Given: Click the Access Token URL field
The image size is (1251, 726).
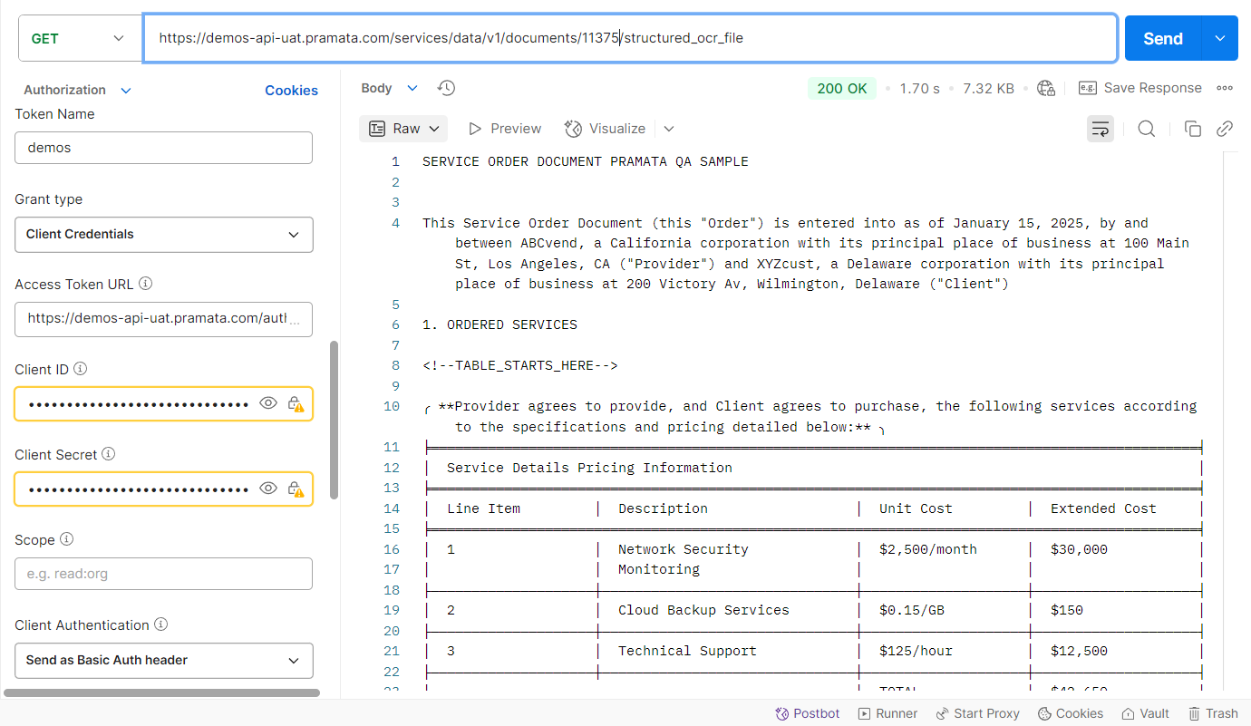Looking at the screenshot, I should (164, 319).
